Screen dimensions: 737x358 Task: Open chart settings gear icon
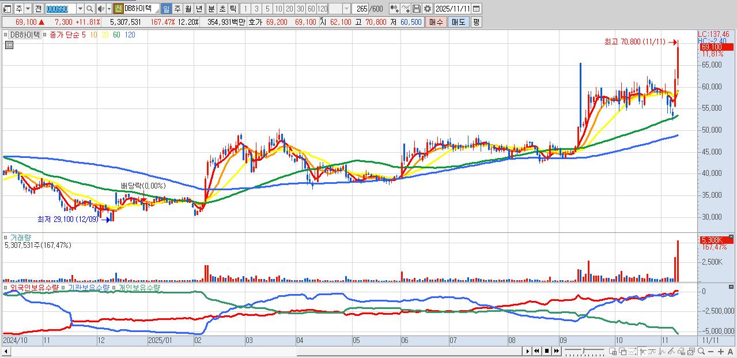(x=428, y=9)
